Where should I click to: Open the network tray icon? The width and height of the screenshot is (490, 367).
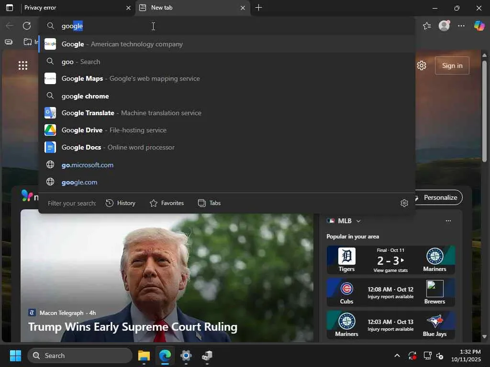[427, 356]
